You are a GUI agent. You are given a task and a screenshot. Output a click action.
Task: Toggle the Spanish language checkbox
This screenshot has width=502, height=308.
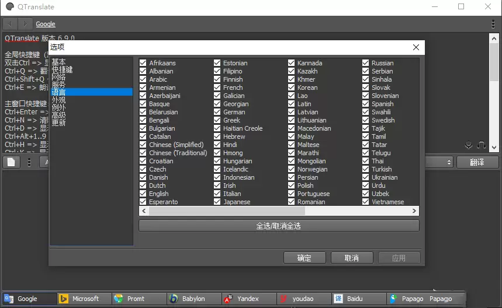tap(365, 103)
